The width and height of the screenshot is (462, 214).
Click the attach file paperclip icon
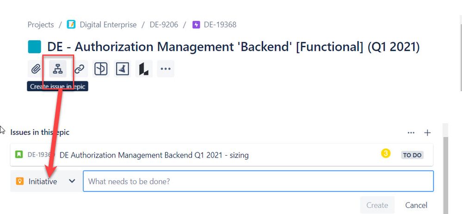36,69
